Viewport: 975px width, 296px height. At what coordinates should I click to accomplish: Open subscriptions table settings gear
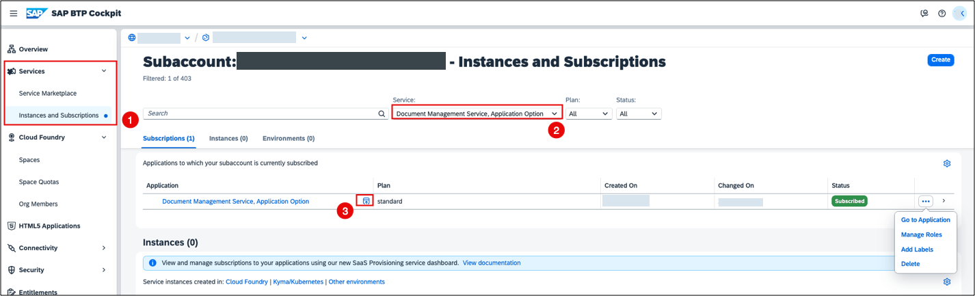[x=947, y=163]
